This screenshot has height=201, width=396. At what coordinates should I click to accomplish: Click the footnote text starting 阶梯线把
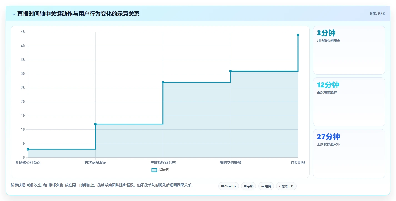tap(102, 185)
